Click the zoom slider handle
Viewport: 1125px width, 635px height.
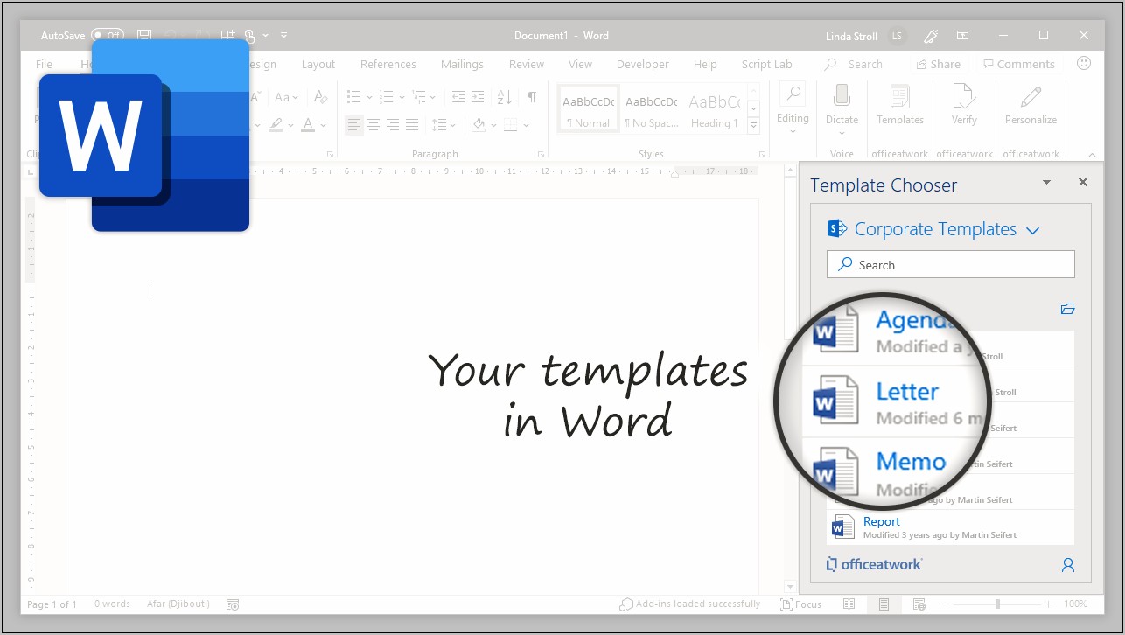[x=997, y=604]
